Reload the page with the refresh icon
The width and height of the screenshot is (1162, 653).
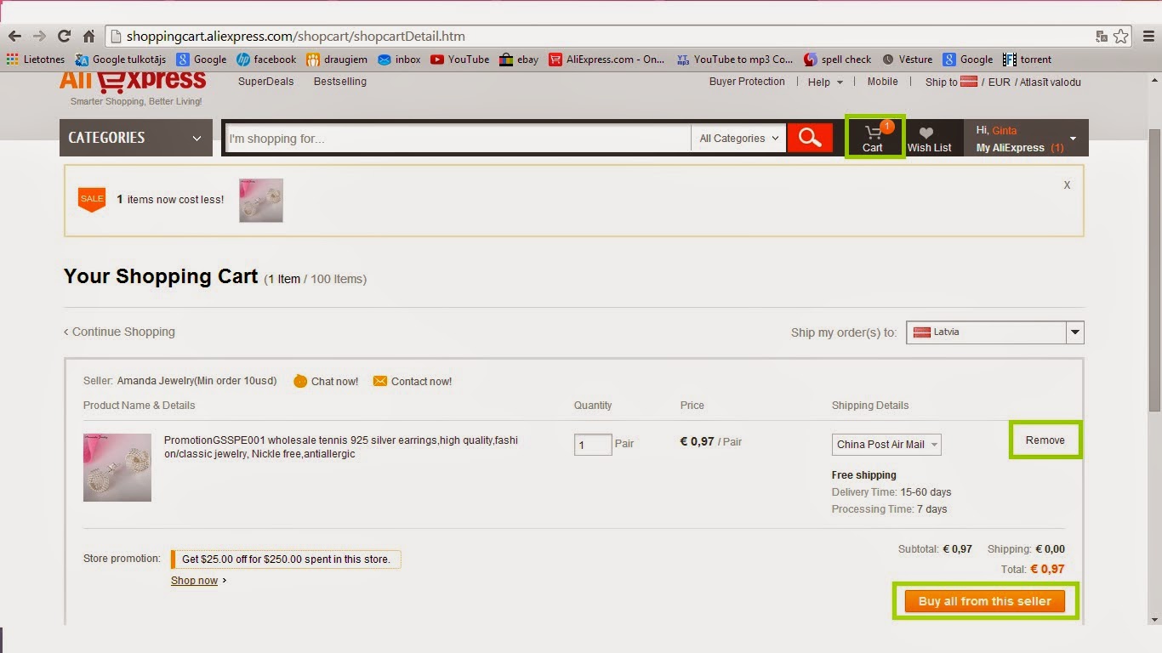coord(64,37)
